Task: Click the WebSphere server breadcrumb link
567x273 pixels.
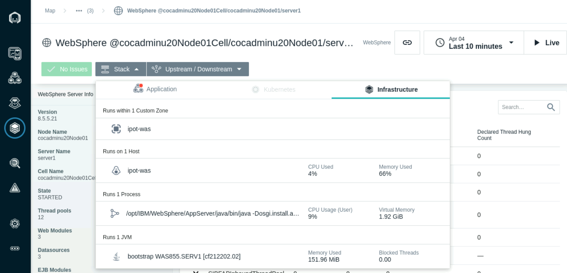Action: pos(214,11)
